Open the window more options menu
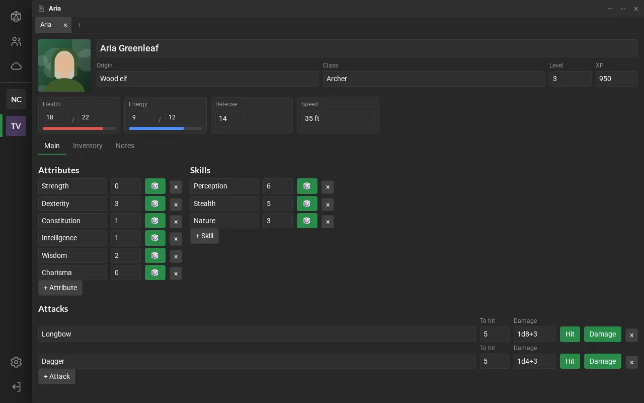The image size is (644, 403). coord(623,9)
